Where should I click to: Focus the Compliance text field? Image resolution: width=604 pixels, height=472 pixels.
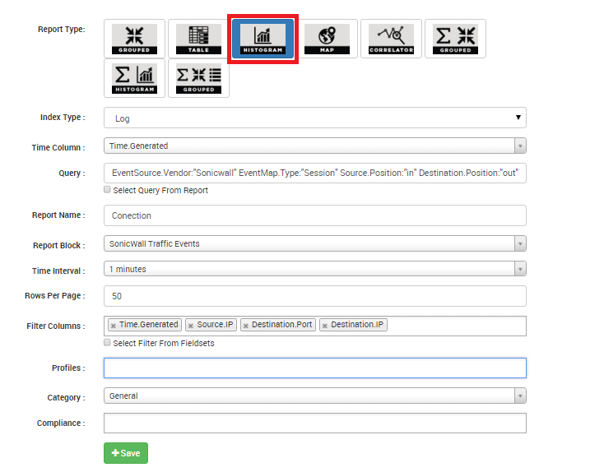(x=314, y=423)
